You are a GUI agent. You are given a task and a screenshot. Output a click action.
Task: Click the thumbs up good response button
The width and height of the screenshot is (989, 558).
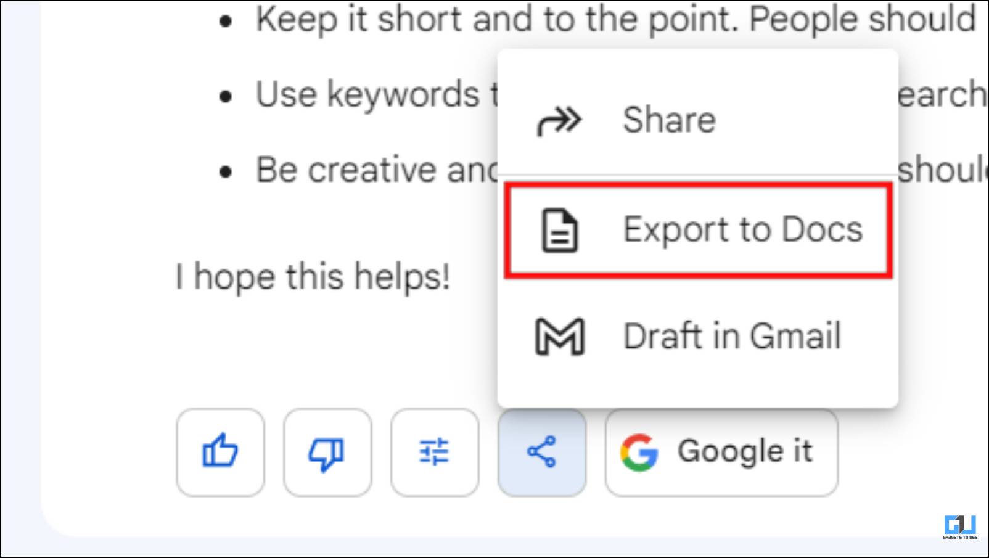220,452
